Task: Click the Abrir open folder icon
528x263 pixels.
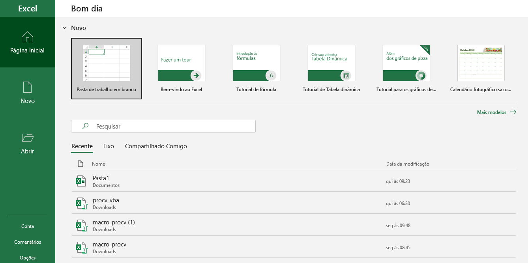Action: click(x=28, y=138)
